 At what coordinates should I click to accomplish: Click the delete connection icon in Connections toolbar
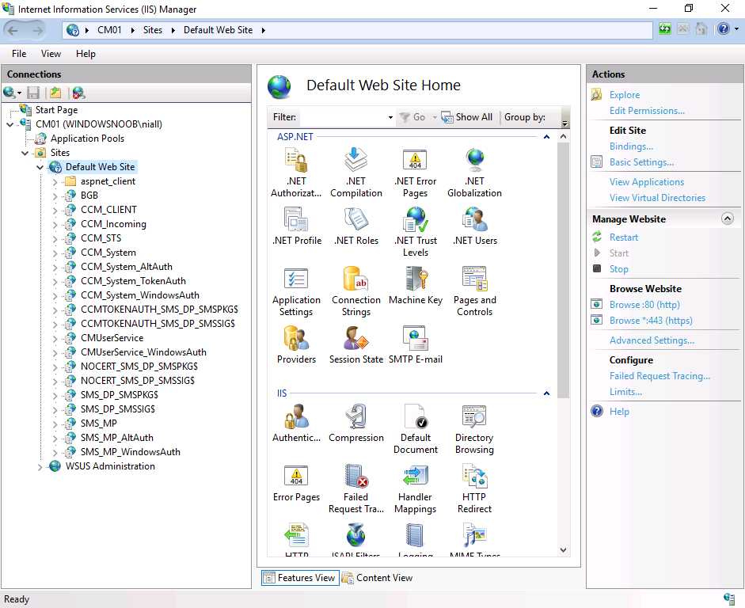[x=79, y=93]
